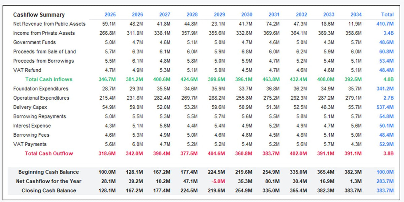Select the 3.8B Total Cash Outflow total
This screenshot has height=202, width=404.
point(388,154)
